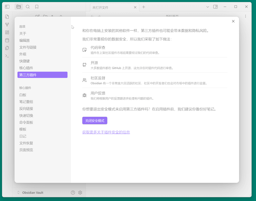Screen dimensions: 256x201
Task: Open the bookmarks panel icon
Action: (37, 7)
